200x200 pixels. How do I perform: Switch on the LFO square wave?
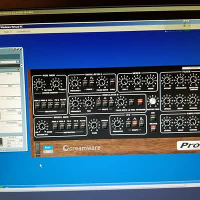pyautogui.click(x=141, y=124)
